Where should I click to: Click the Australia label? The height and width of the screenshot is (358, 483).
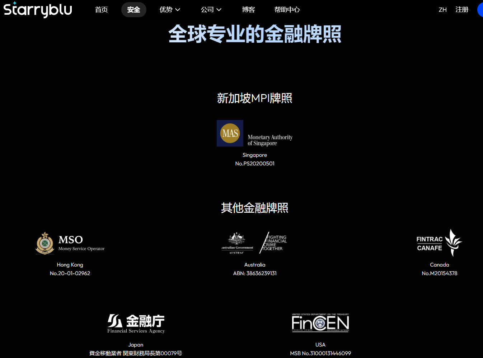(x=255, y=265)
